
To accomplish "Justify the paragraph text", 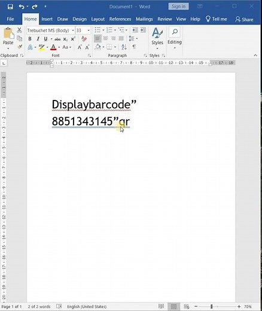I will tap(121, 38).
